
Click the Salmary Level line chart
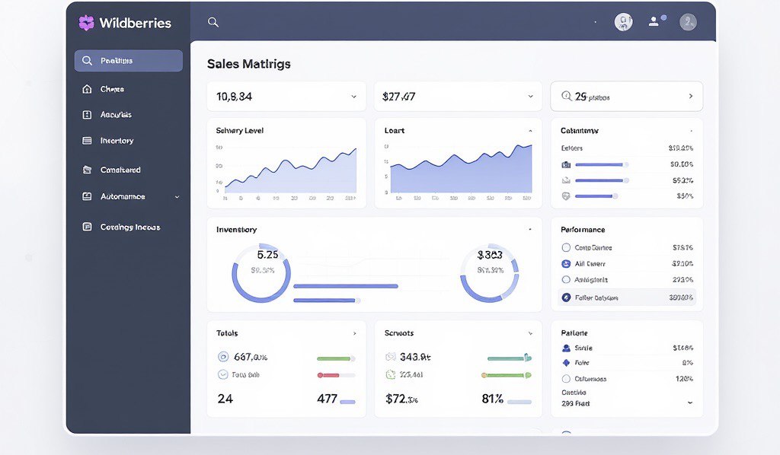(289, 169)
